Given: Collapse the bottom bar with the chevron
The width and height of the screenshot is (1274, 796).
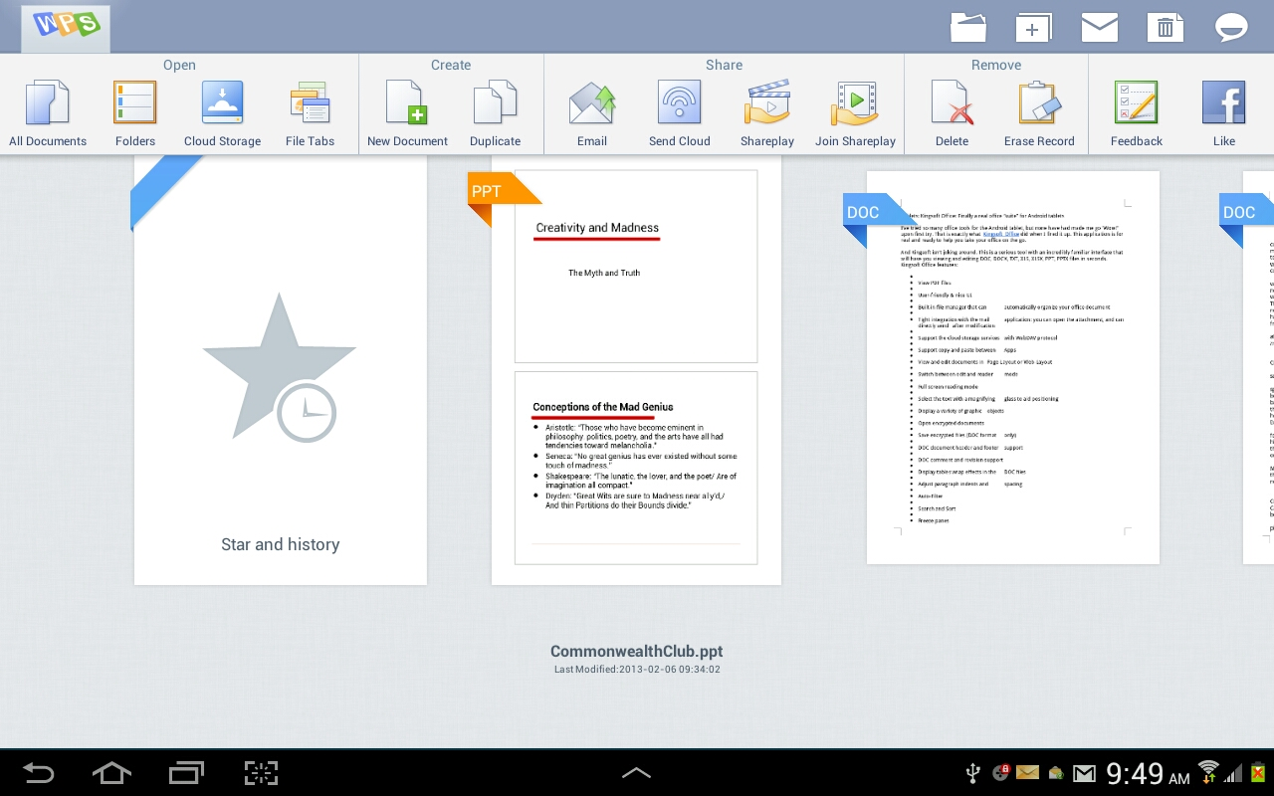Looking at the screenshot, I should pyautogui.click(x=636, y=772).
